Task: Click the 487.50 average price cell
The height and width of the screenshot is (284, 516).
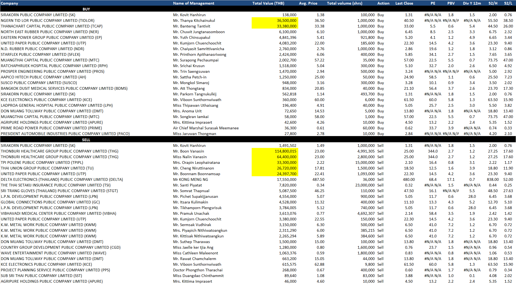Action: click(x=318, y=179)
